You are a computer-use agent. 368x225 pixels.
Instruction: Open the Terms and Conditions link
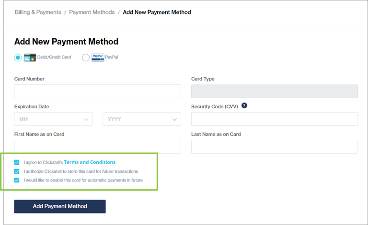click(x=90, y=162)
